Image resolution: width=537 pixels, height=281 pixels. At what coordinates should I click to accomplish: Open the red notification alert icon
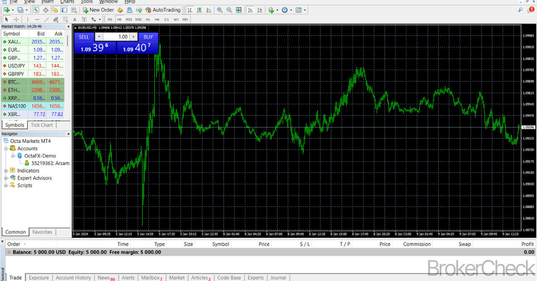tap(531, 9)
